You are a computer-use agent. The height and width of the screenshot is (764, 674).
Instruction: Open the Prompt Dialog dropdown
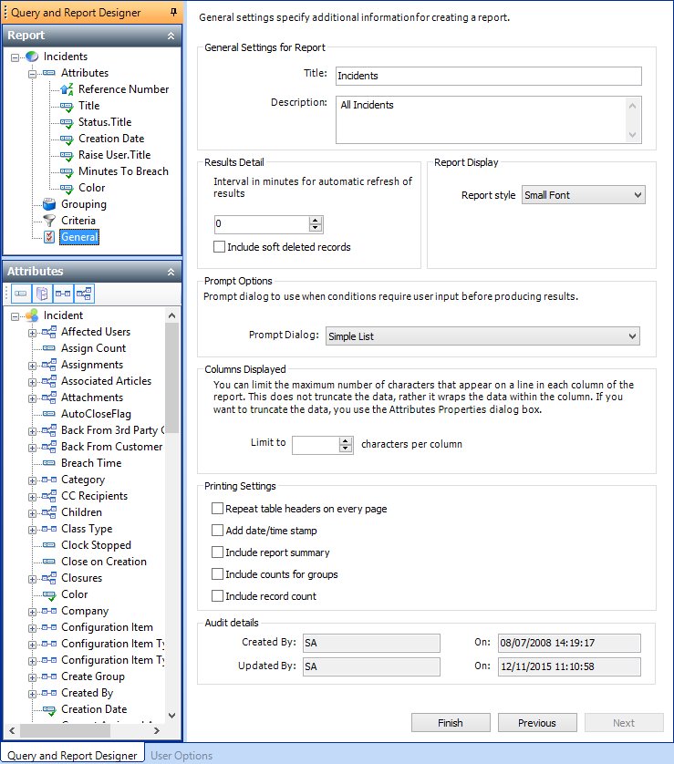pyautogui.click(x=482, y=336)
